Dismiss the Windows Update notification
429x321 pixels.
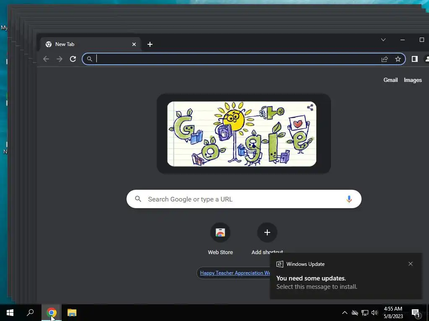(x=411, y=264)
